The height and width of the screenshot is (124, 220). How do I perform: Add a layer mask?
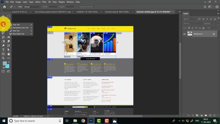pos(197,115)
